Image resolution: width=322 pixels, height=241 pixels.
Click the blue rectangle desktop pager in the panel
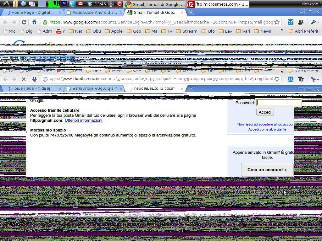(x=42, y=4)
